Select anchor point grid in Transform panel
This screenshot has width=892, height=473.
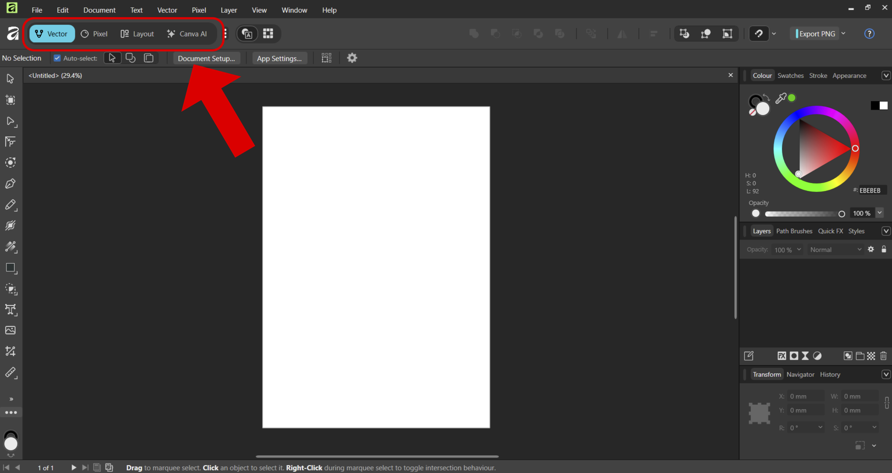coord(759,414)
